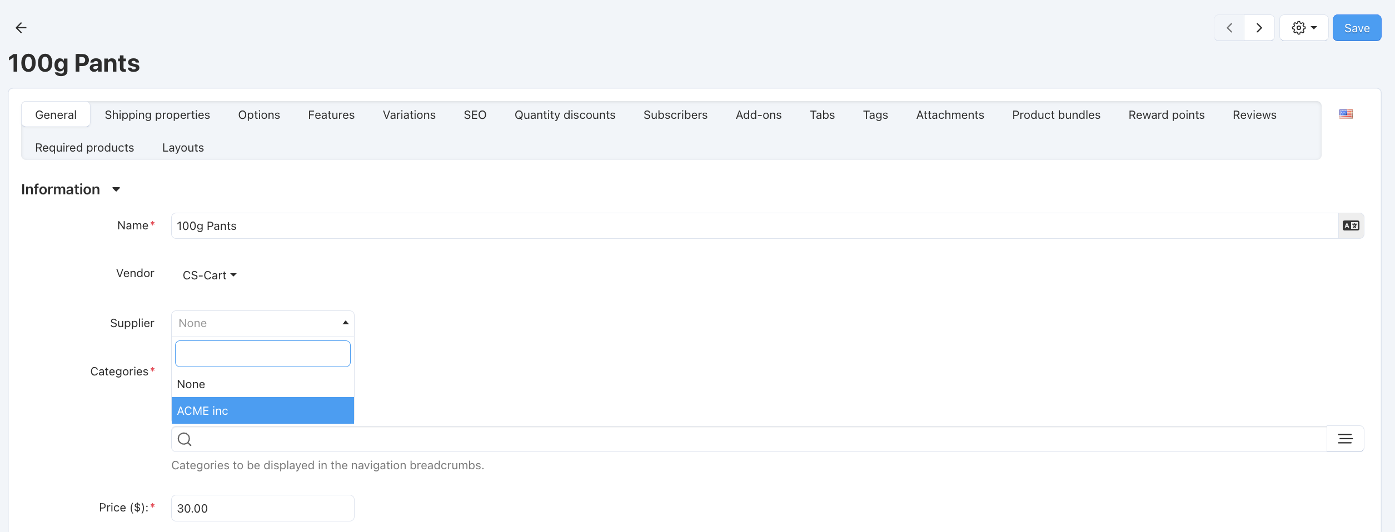This screenshot has width=1395, height=532.
Task: Open previous product with left chevron
Action: tap(1229, 28)
